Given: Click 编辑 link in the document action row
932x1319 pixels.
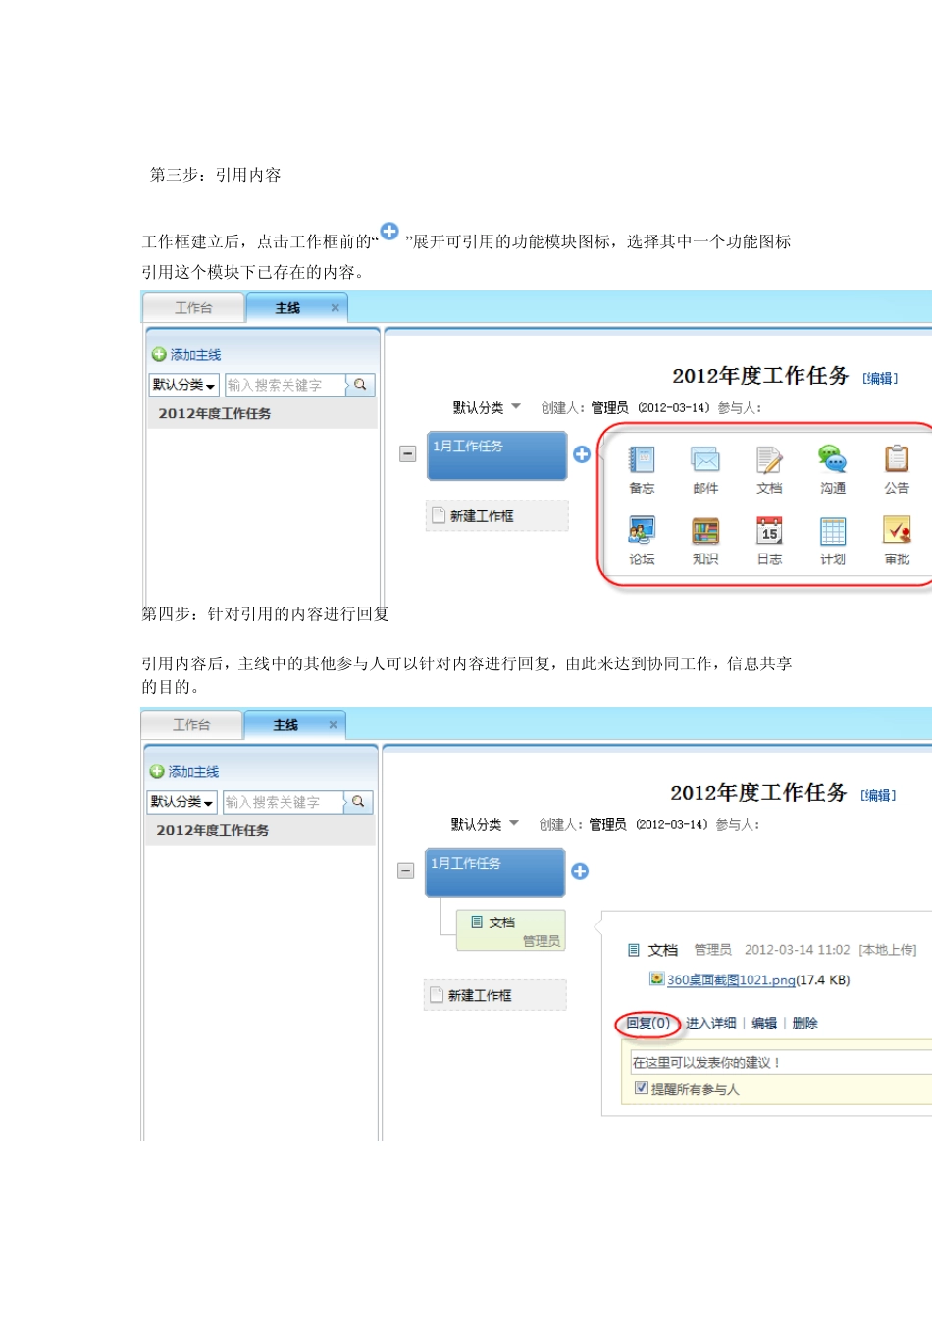Looking at the screenshot, I should (x=764, y=1023).
